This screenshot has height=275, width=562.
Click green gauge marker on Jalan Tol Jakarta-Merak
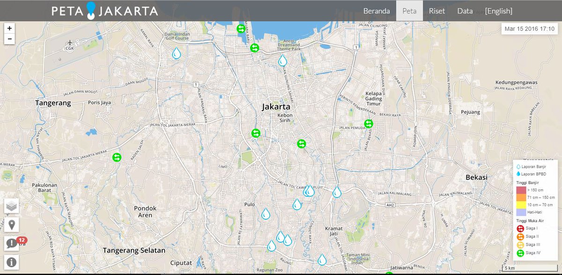pyautogui.click(x=117, y=157)
